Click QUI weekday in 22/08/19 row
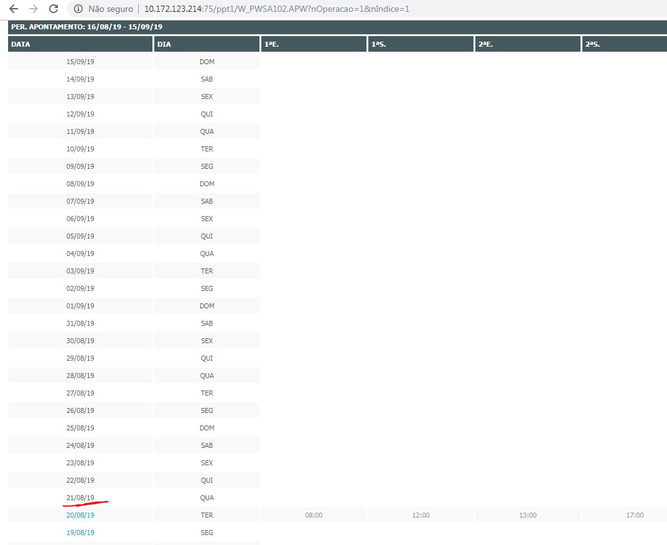The width and height of the screenshot is (667, 545). pyautogui.click(x=207, y=480)
